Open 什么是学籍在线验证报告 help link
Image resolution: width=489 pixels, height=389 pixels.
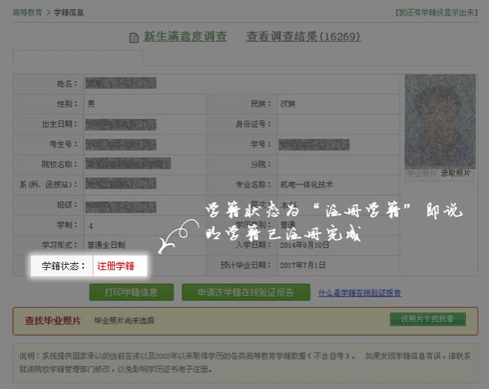[359, 293]
